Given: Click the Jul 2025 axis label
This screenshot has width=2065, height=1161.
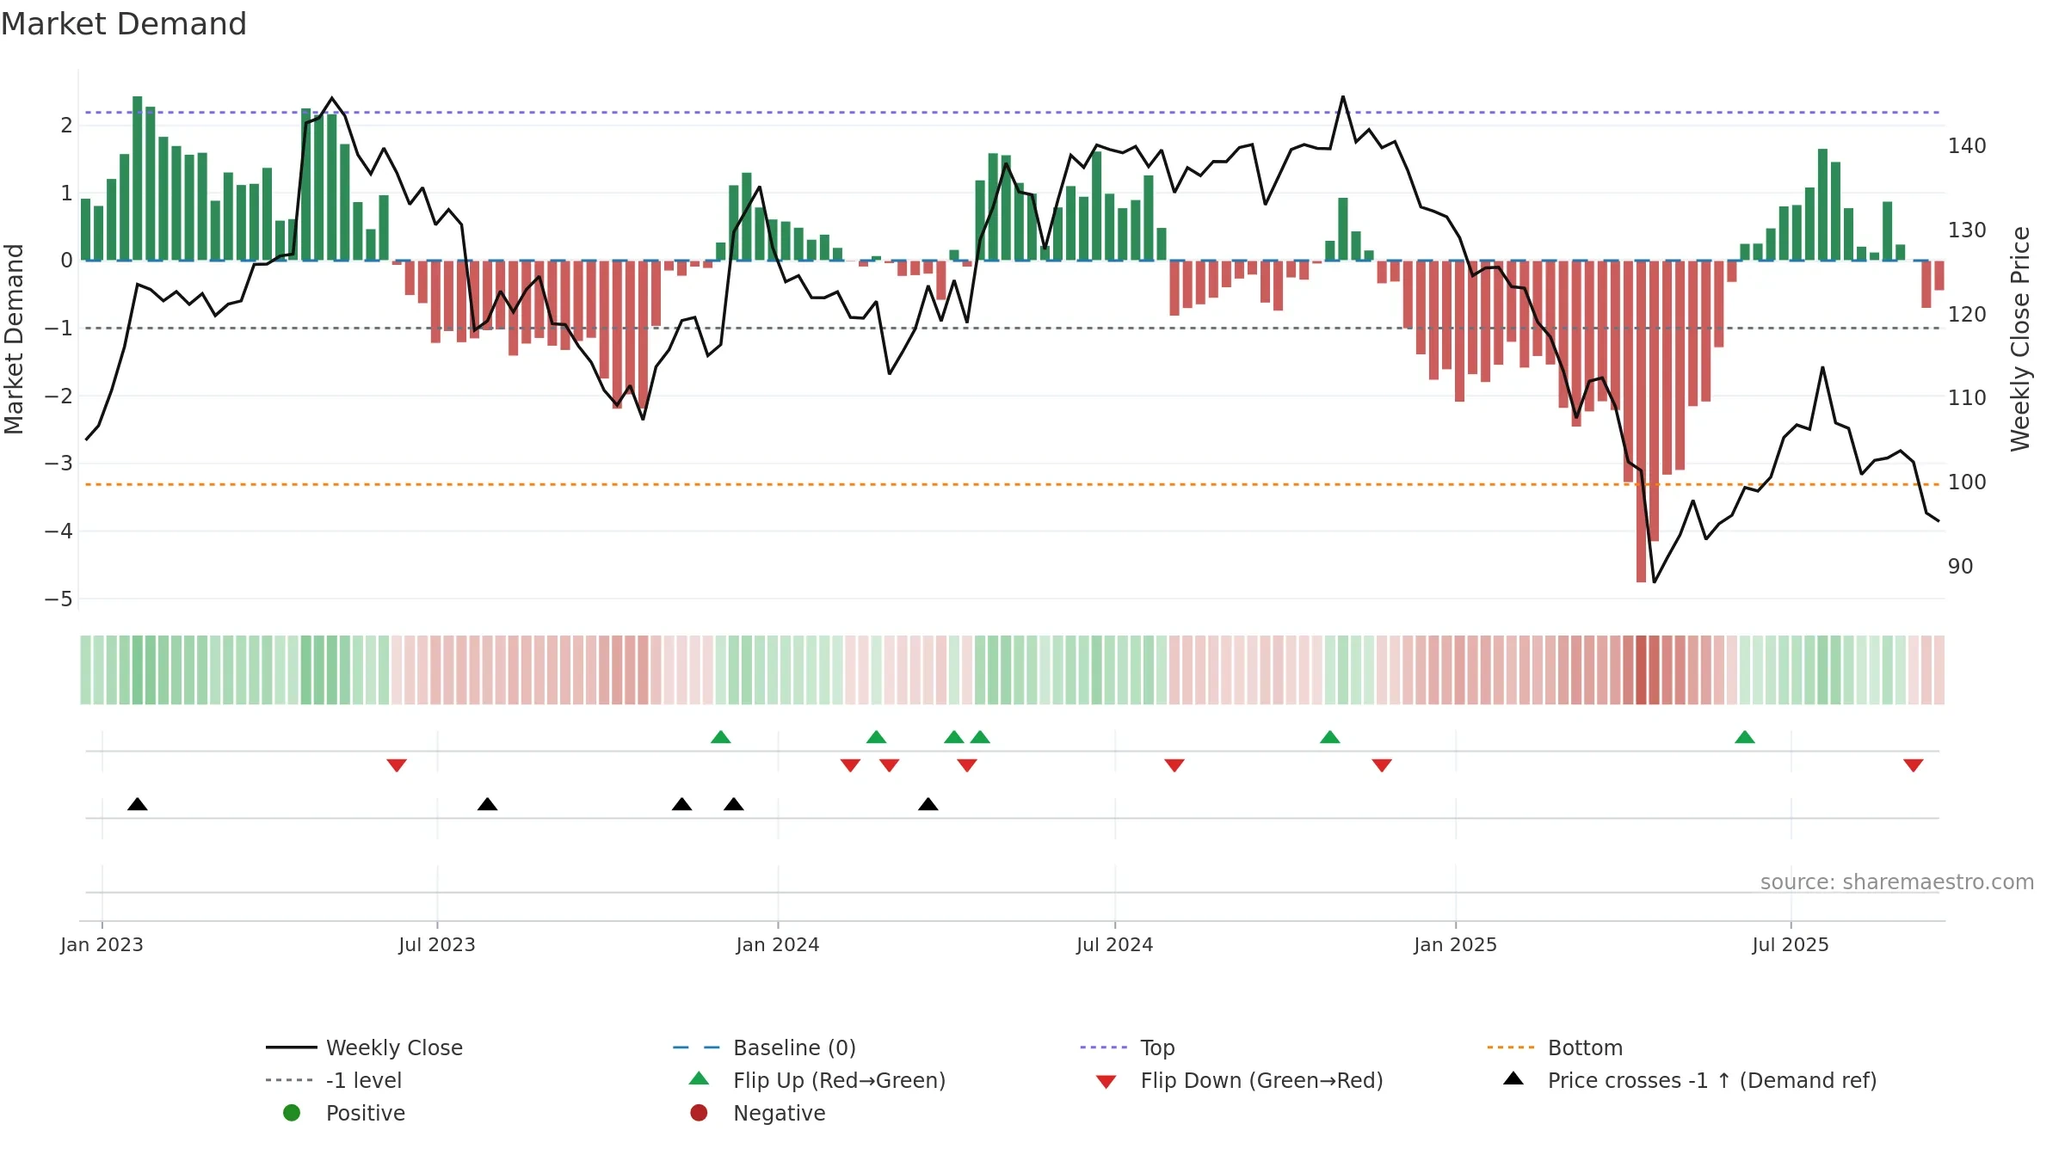Looking at the screenshot, I should coord(1791,944).
